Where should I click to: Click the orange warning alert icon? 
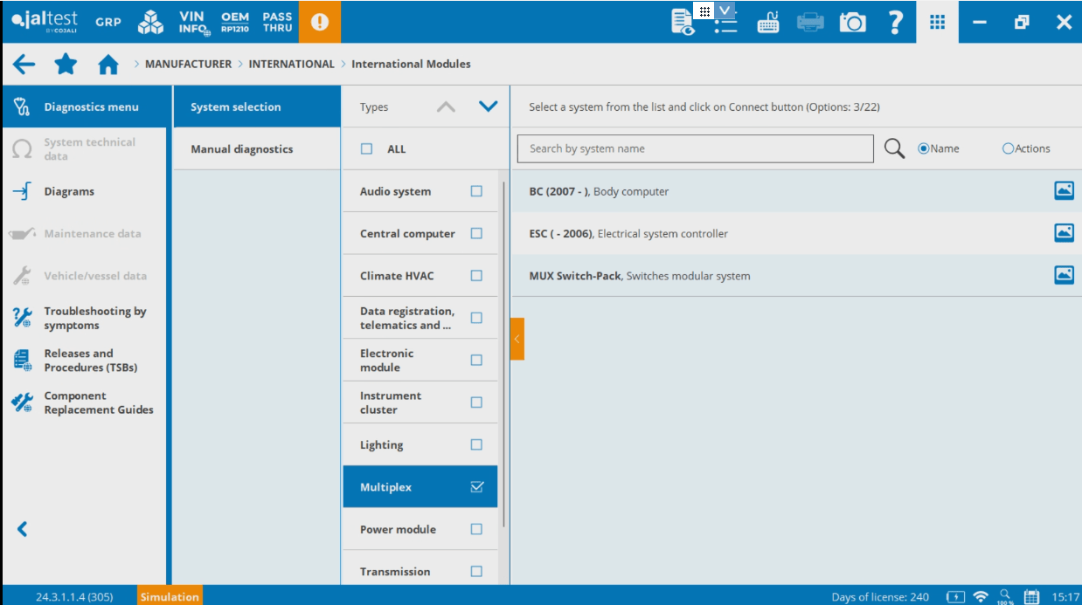coord(319,22)
